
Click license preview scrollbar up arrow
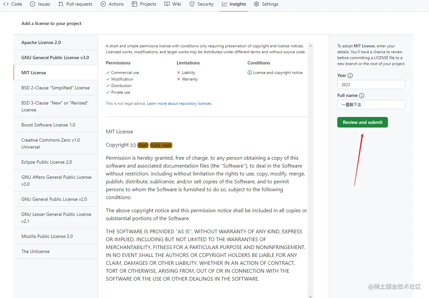311,45
